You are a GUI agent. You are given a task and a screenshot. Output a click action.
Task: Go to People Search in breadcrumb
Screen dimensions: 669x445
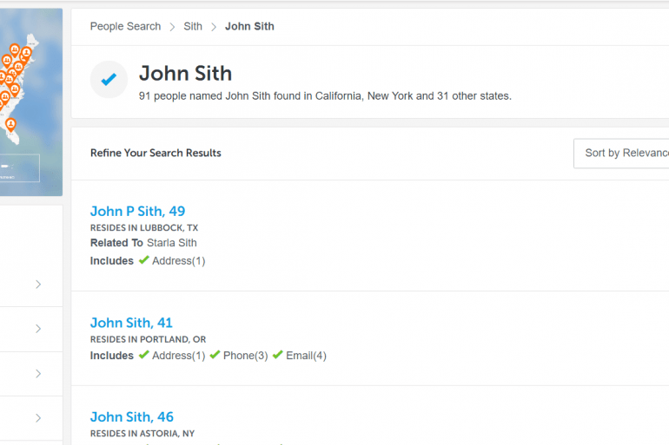click(x=125, y=26)
